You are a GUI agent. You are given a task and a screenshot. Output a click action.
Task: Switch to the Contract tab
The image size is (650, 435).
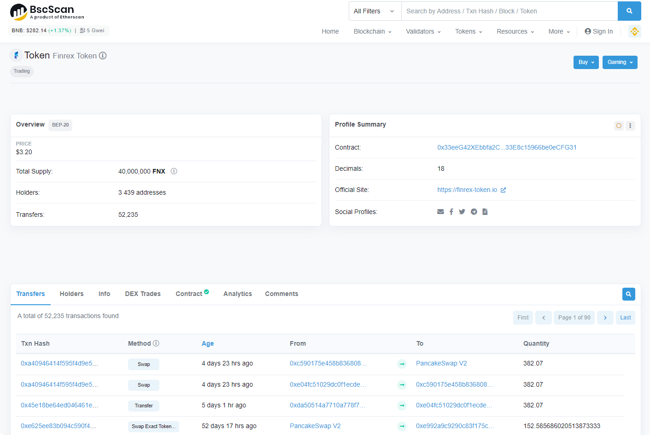(x=189, y=294)
